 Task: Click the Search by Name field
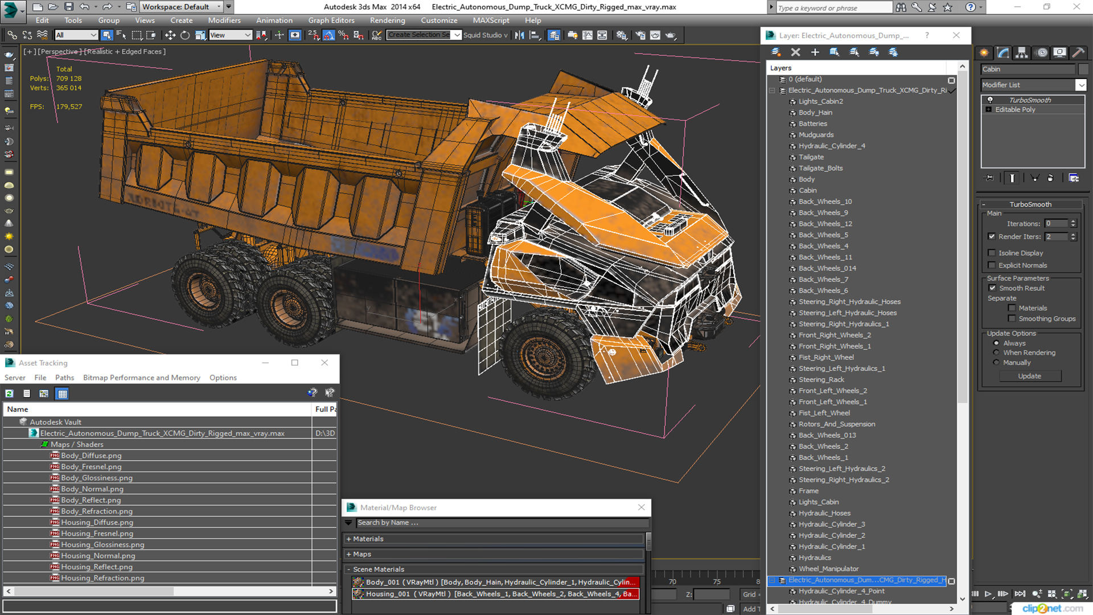(502, 523)
